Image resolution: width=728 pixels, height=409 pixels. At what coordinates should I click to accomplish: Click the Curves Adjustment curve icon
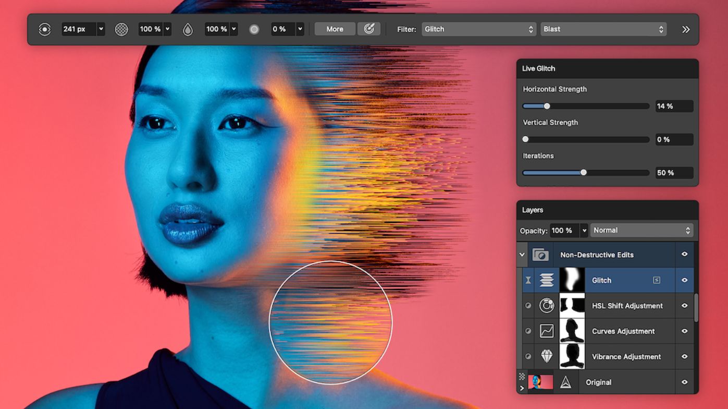coord(546,331)
